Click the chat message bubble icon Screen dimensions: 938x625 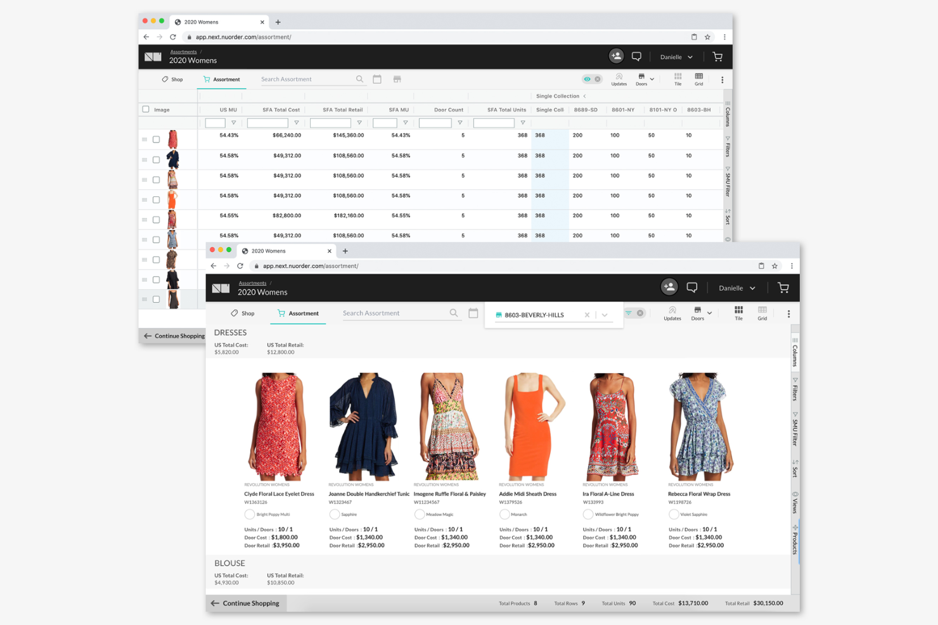(692, 287)
